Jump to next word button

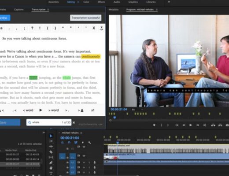point(53,110)
